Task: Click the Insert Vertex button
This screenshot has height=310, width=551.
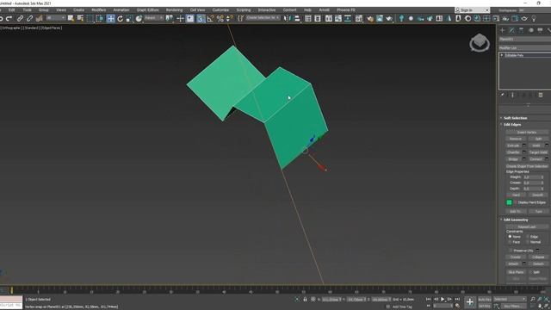Action: (526, 132)
